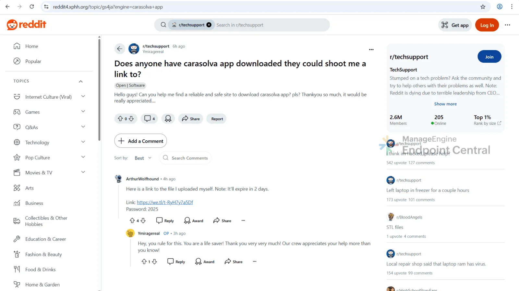Click search magnifier icon in header
The image size is (519, 291).
tap(163, 25)
